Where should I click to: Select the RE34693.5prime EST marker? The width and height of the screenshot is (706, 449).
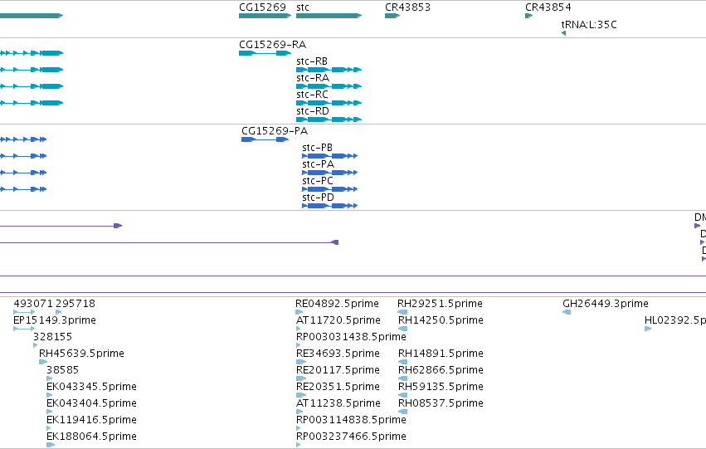click(301, 362)
